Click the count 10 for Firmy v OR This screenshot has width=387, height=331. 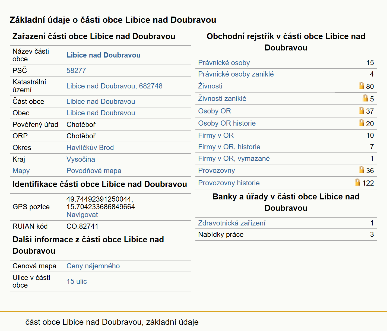click(x=370, y=135)
